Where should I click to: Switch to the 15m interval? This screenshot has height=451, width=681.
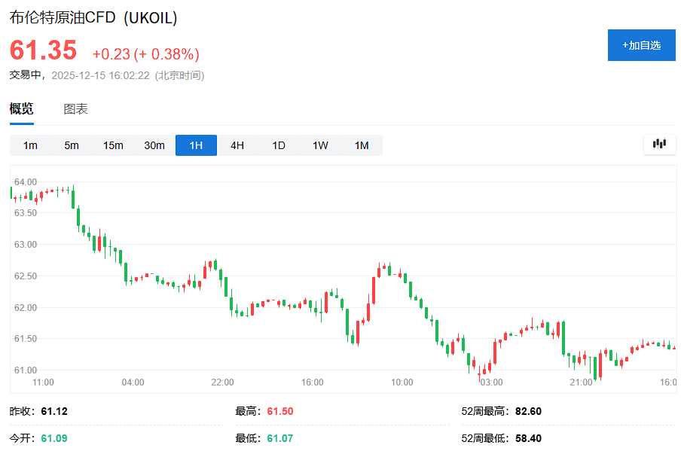point(112,145)
